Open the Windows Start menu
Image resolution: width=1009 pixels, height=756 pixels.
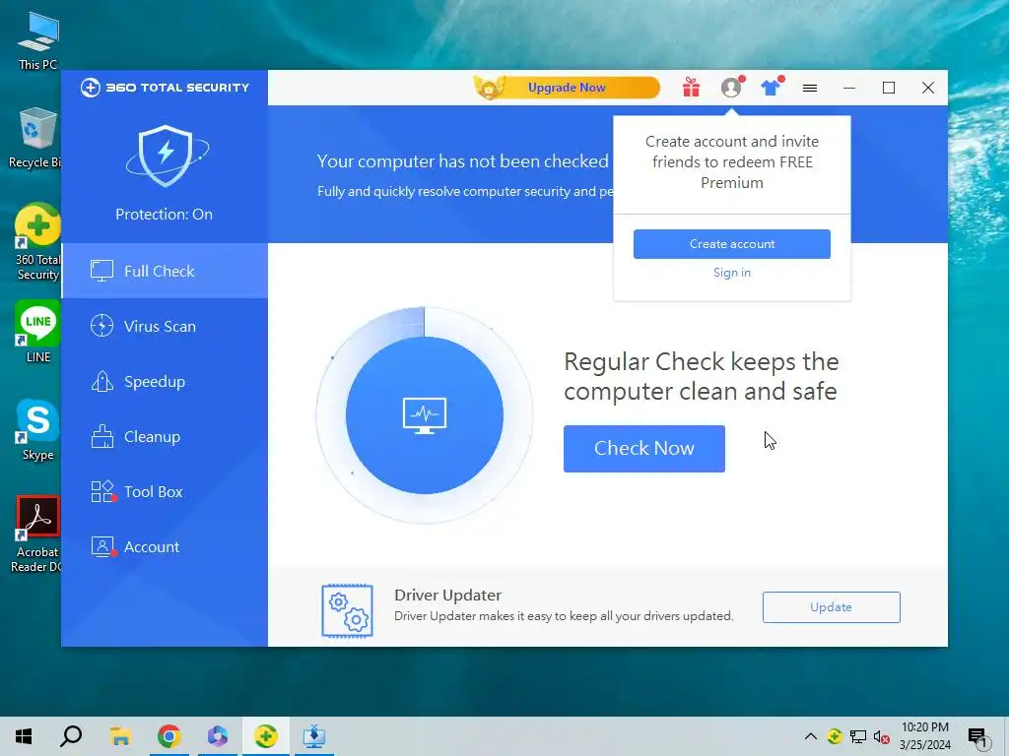tap(24, 736)
